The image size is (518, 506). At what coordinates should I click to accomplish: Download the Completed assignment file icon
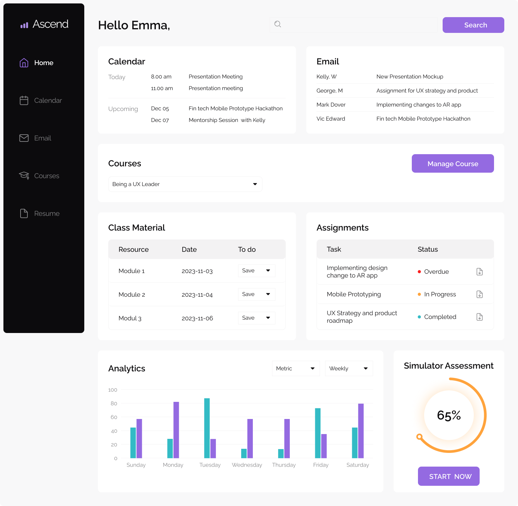click(x=480, y=317)
